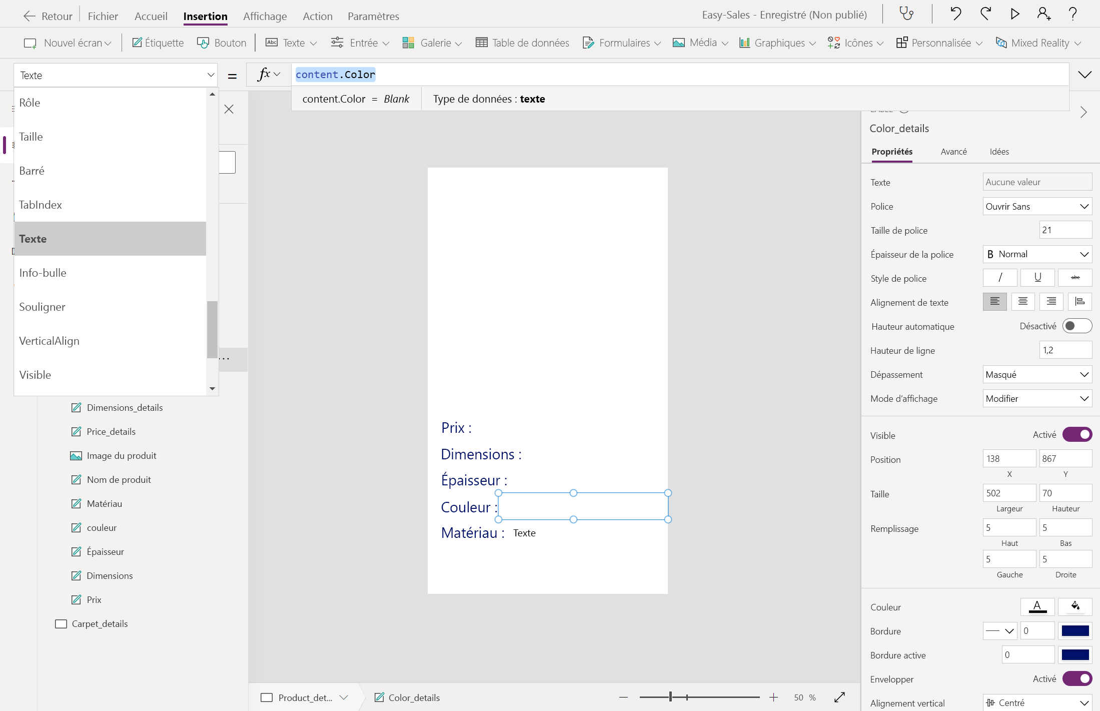This screenshot has width=1100, height=711.
Task: Click the Bordure active color swatch
Action: pyautogui.click(x=1075, y=654)
